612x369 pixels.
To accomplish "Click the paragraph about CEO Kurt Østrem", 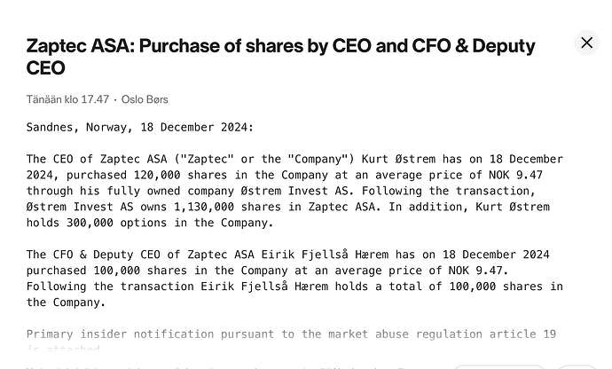I will click(x=294, y=191).
